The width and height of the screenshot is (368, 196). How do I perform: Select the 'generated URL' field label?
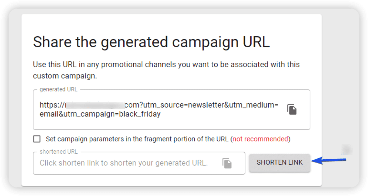point(59,89)
